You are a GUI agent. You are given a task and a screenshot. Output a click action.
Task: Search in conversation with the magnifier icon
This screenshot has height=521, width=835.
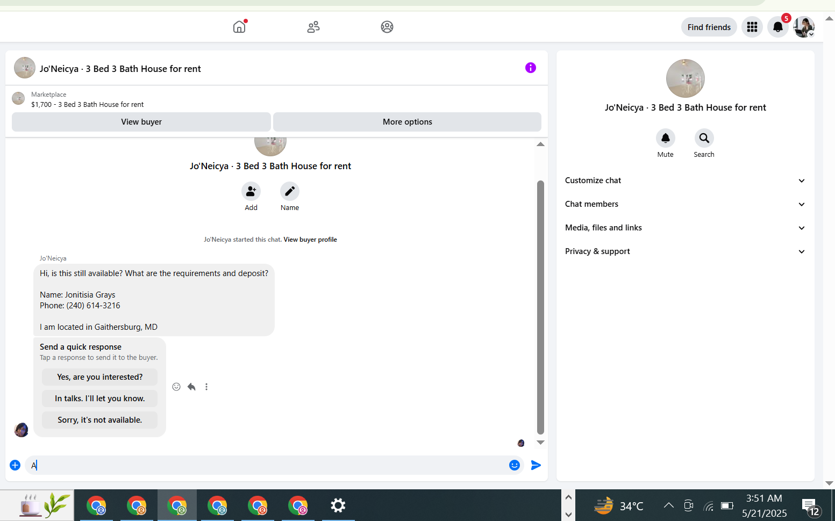(704, 138)
